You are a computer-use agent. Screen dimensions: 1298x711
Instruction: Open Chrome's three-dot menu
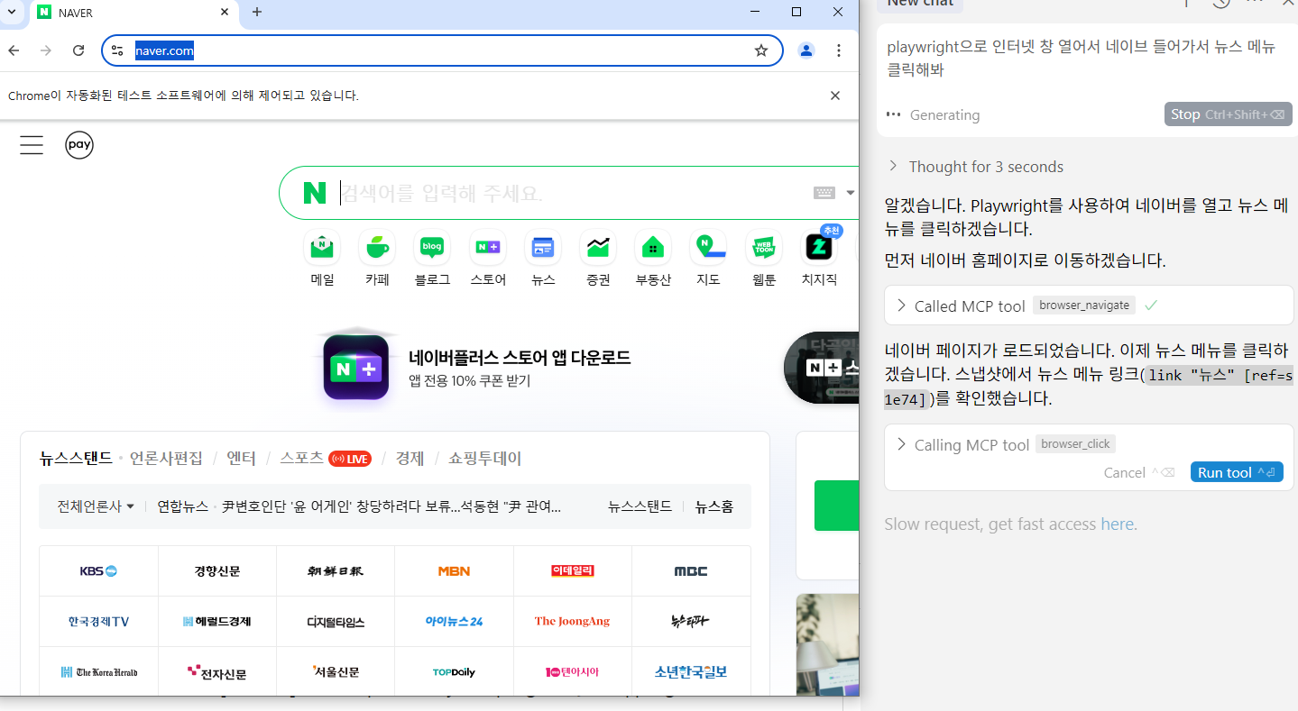(839, 50)
